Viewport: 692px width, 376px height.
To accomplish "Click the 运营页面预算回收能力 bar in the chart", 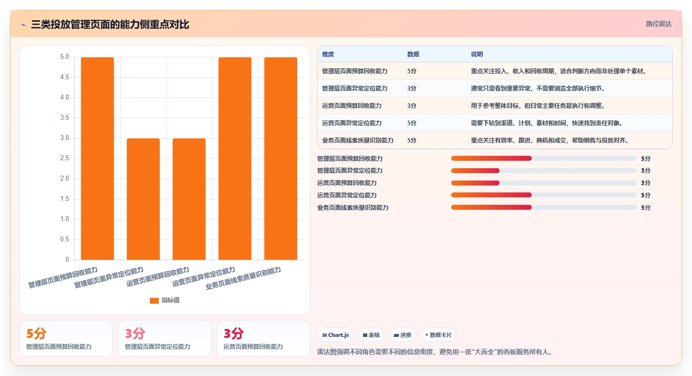I will 189,199.
